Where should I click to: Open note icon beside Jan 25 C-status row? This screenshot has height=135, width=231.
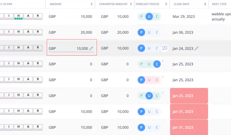point(163,61)
